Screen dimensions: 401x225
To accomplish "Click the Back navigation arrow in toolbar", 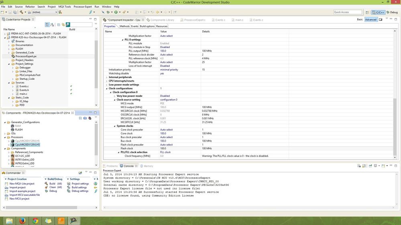I will pos(157,12).
